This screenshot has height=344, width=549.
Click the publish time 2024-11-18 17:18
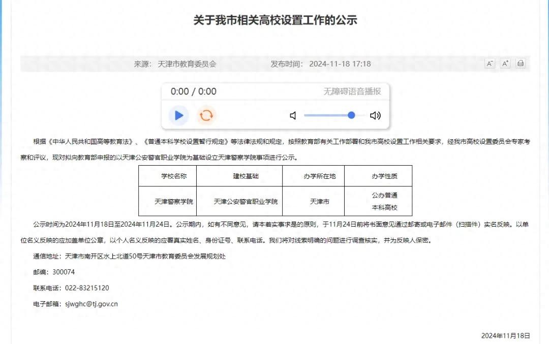340,64
